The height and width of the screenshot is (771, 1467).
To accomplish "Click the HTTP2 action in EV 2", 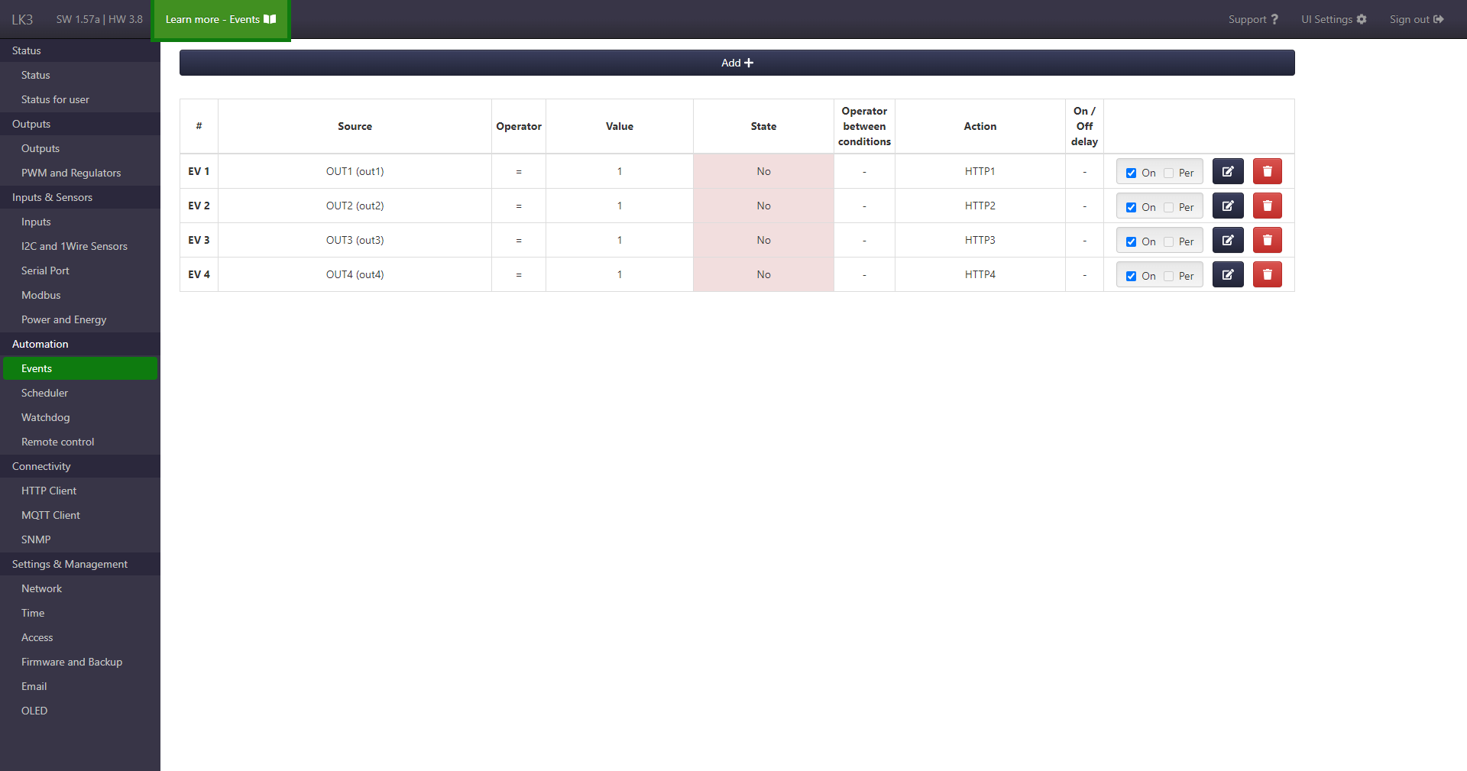I will pyautogui.click(x=980, y=206).
